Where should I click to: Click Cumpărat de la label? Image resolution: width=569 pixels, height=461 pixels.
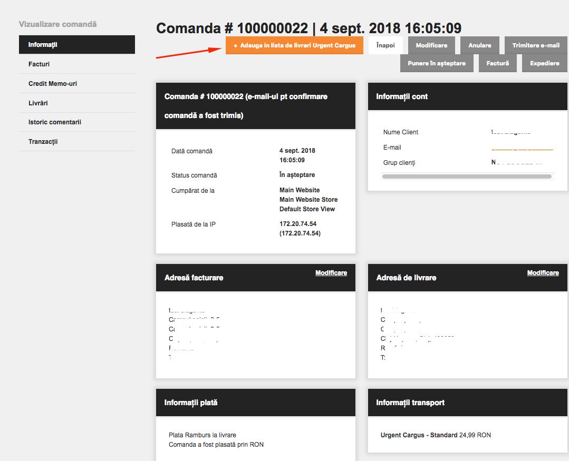coord(192,191)
